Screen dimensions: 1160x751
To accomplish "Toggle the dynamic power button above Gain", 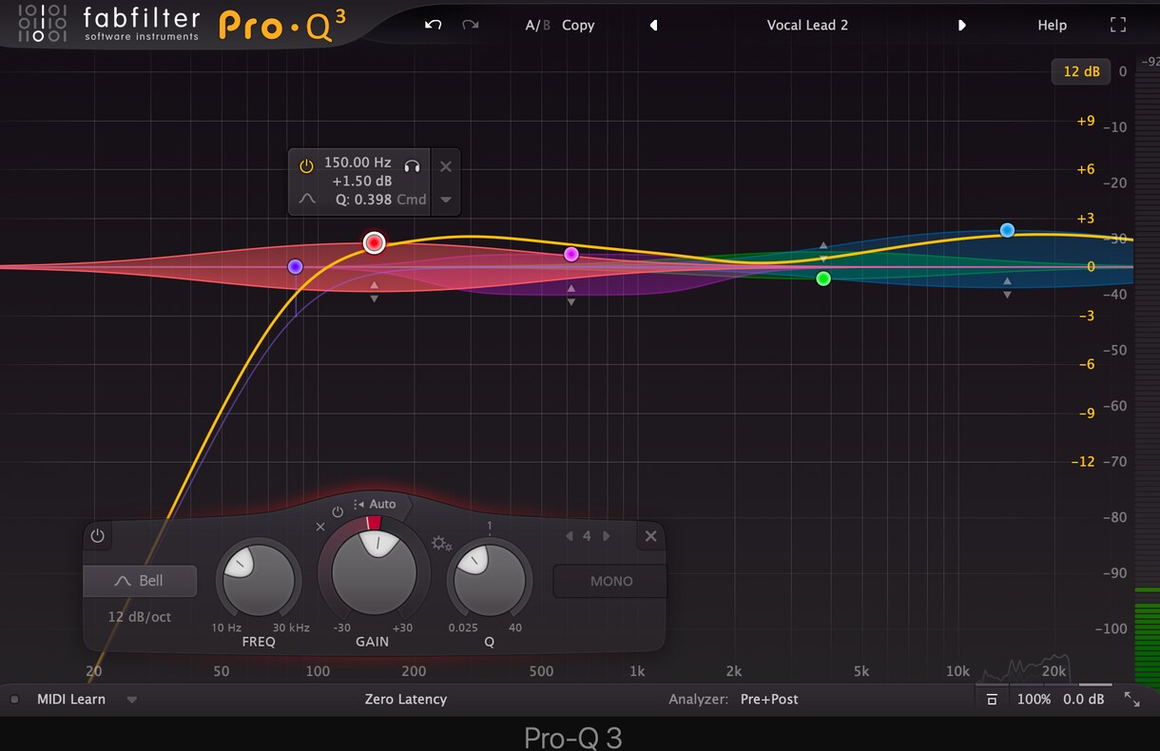I will pyautogui.click(x=338, y=511).
